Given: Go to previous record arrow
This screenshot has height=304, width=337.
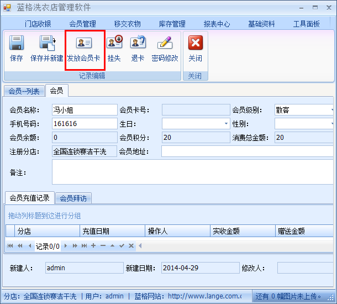Looking at the screenshot, I should pyautogui.click(x=30, y=246).
